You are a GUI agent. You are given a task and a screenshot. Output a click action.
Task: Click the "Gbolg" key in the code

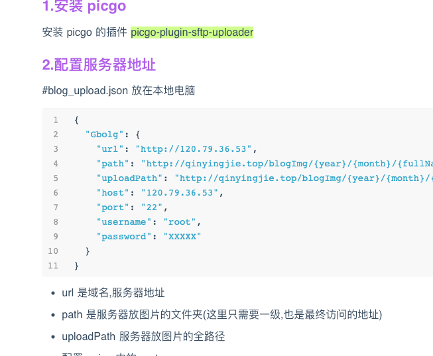tap(105, 135)
